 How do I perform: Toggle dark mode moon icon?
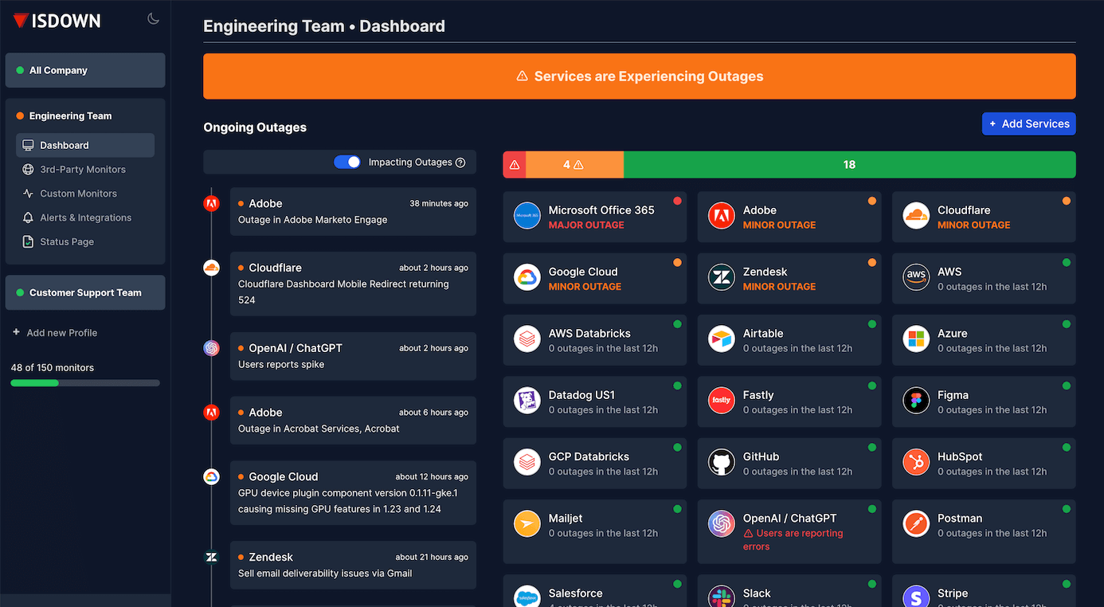[x=154, y=19]
